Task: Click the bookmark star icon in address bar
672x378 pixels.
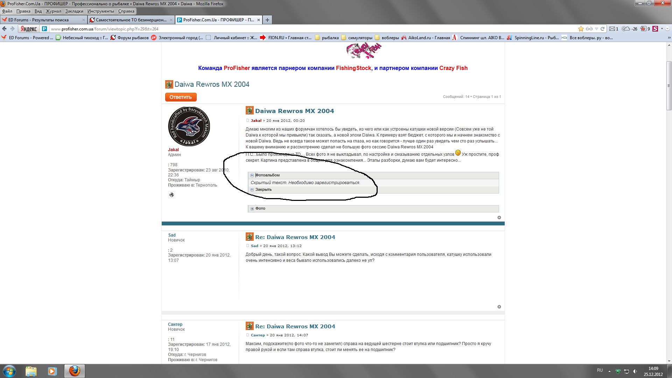Action: click(581, 29)
